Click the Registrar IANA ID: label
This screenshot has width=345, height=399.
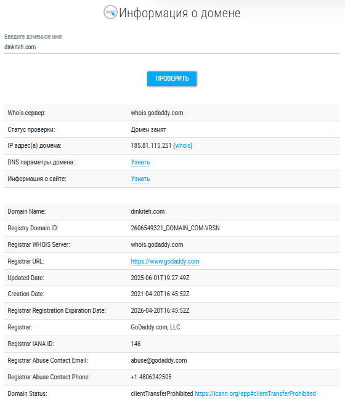pos(31,344)
